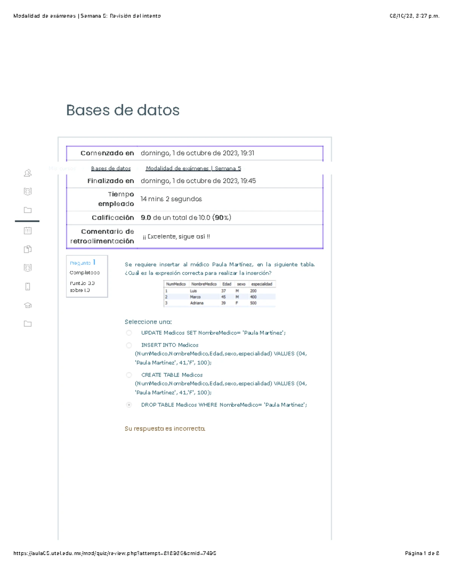Viewport: 453px width, 587px height.
Task: Click the Bases de datos page heading
Action: point(123,110)
